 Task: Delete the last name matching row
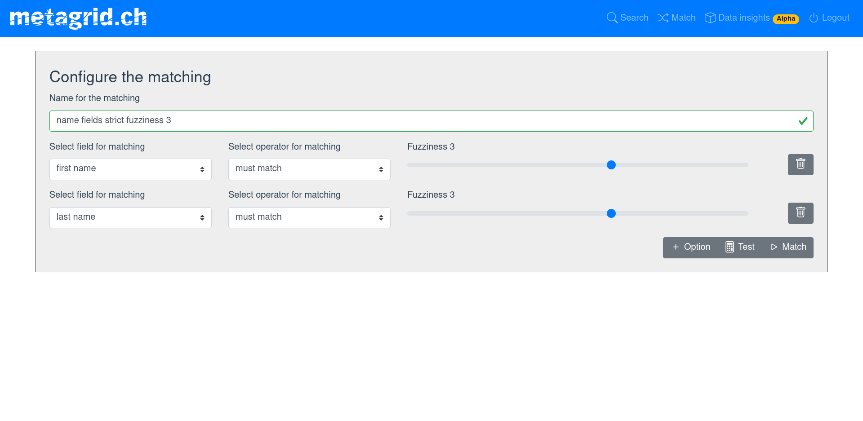tap(800, 213)
